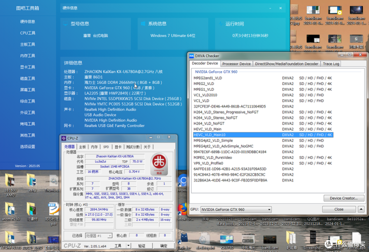Select the MJPEG_VLD_PureVideo row
This screenshot has width=369, height=252.
point(263,158)
